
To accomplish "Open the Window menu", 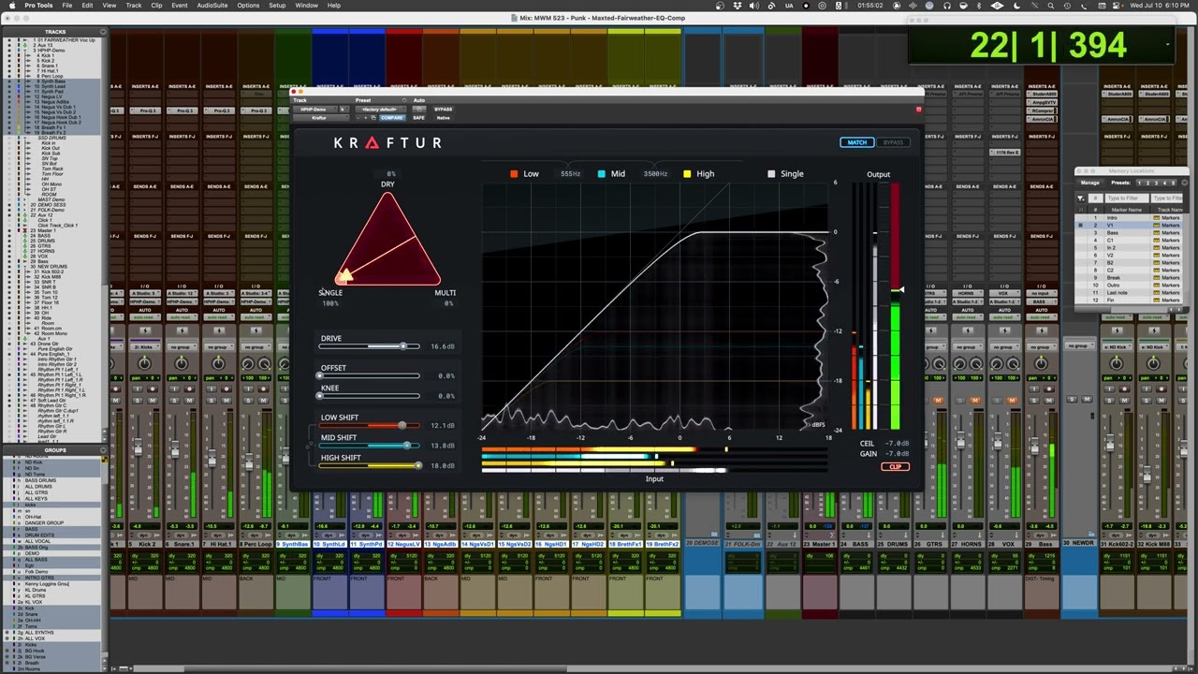I will [306, 6].
